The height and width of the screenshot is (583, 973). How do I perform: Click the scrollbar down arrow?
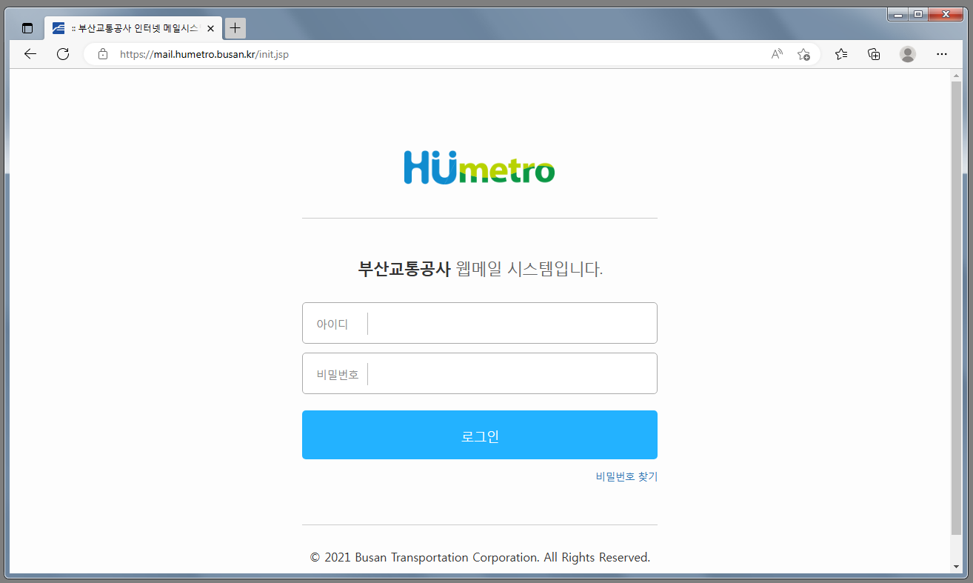pos(956,567)
